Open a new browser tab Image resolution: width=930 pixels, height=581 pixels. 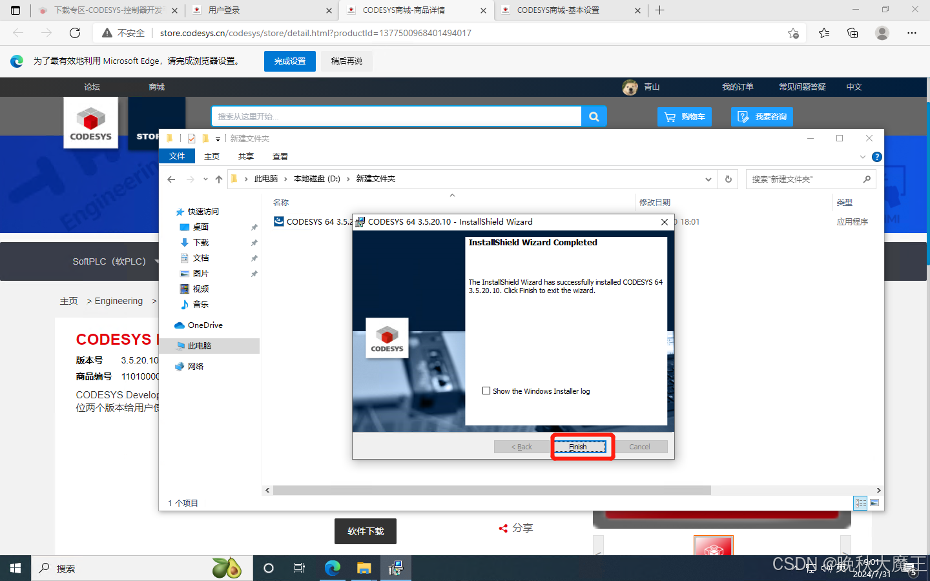click(x=659, y=10)
